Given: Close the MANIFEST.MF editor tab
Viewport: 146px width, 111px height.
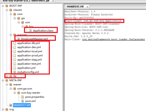Looking at the screenshot, I should coord(87,7).
